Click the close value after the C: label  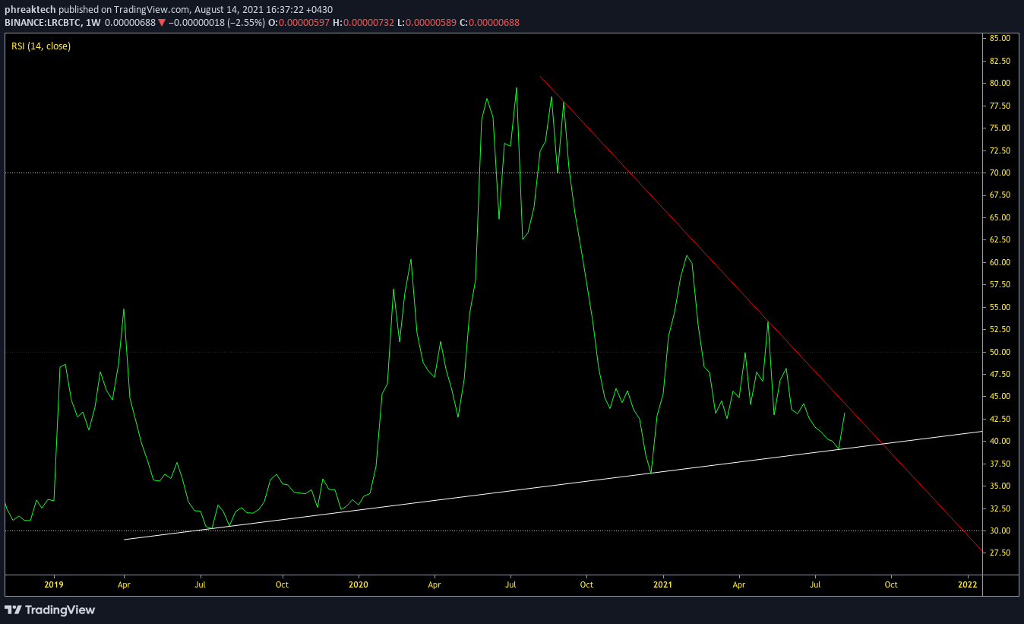point(494,23)
